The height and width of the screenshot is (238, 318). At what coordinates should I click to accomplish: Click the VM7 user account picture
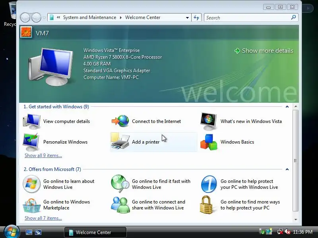(x=26, y=33)
